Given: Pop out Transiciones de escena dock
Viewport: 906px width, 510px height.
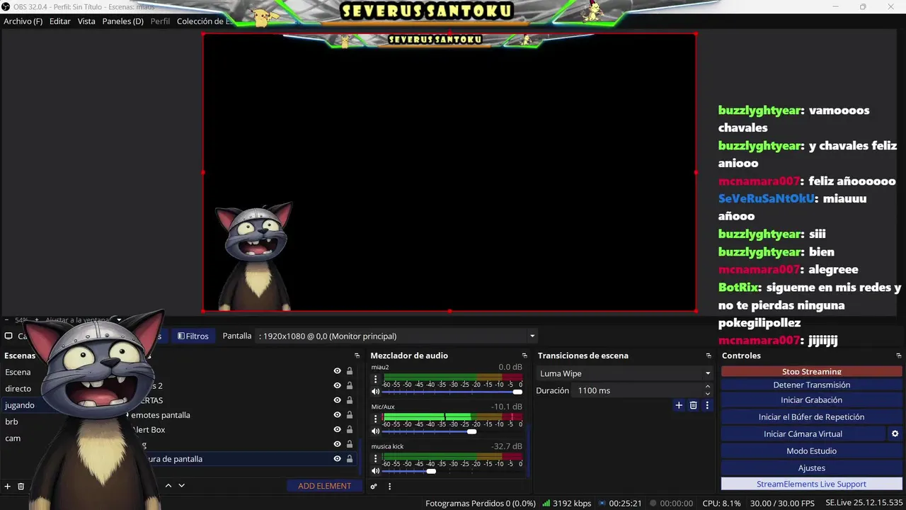Looking at the screenshot, I should tap(709, 356).
